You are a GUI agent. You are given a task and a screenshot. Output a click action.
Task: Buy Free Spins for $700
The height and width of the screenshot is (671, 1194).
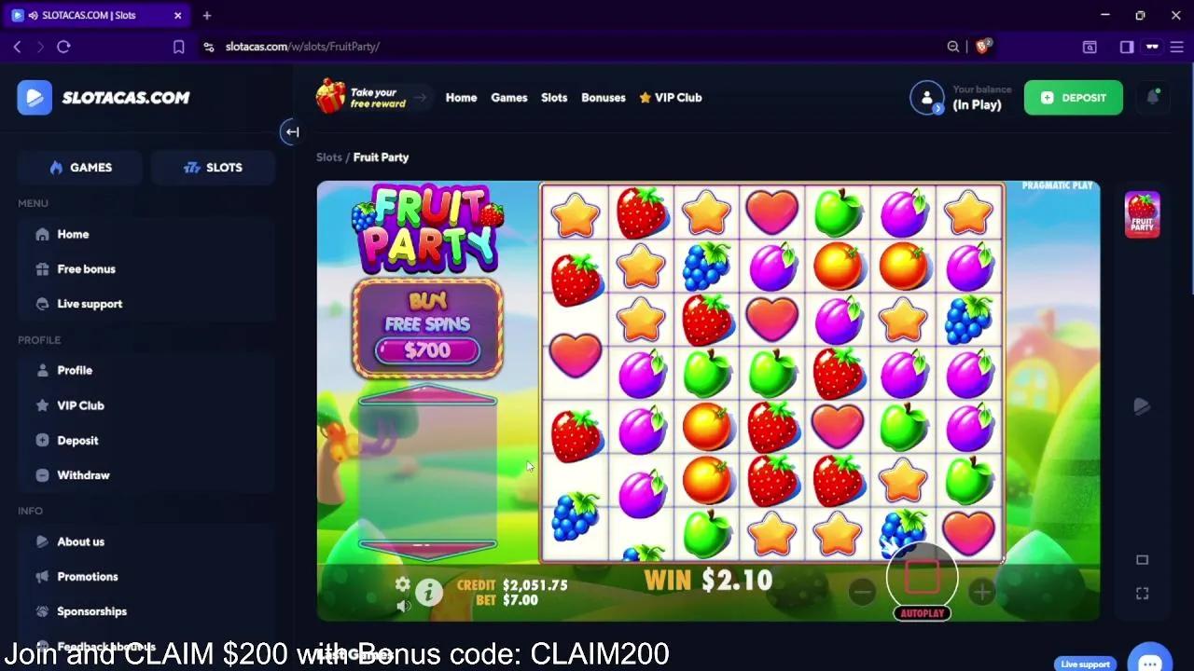[427, 328]
